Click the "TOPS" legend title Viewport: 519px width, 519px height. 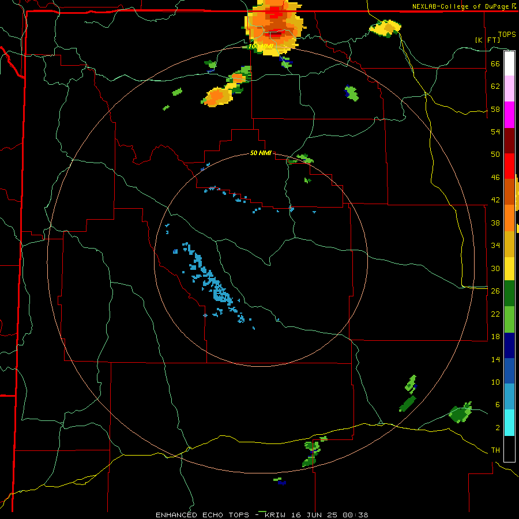coord(507,35)
